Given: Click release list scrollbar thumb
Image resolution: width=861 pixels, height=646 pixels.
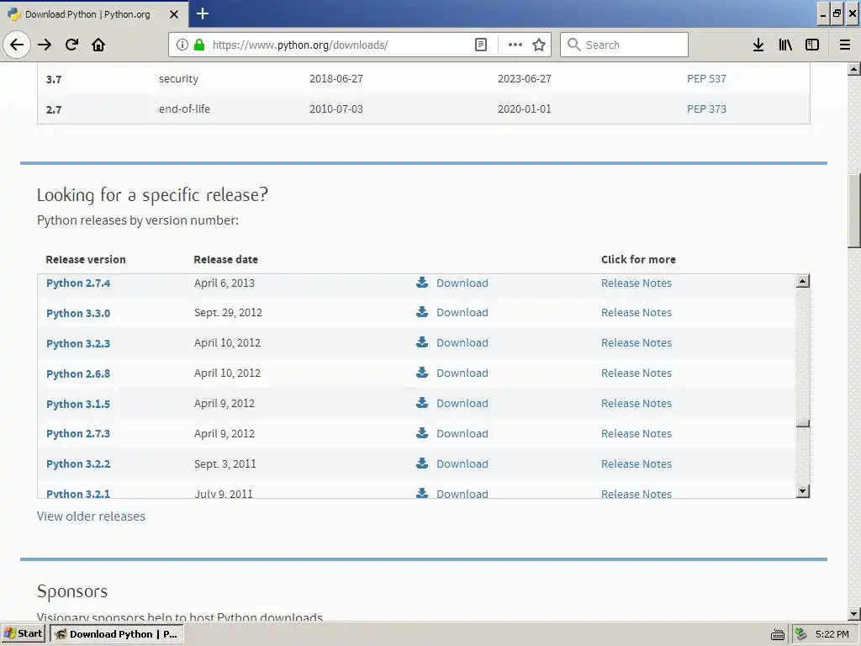Looking at the screenshot, I should [803, 424].
